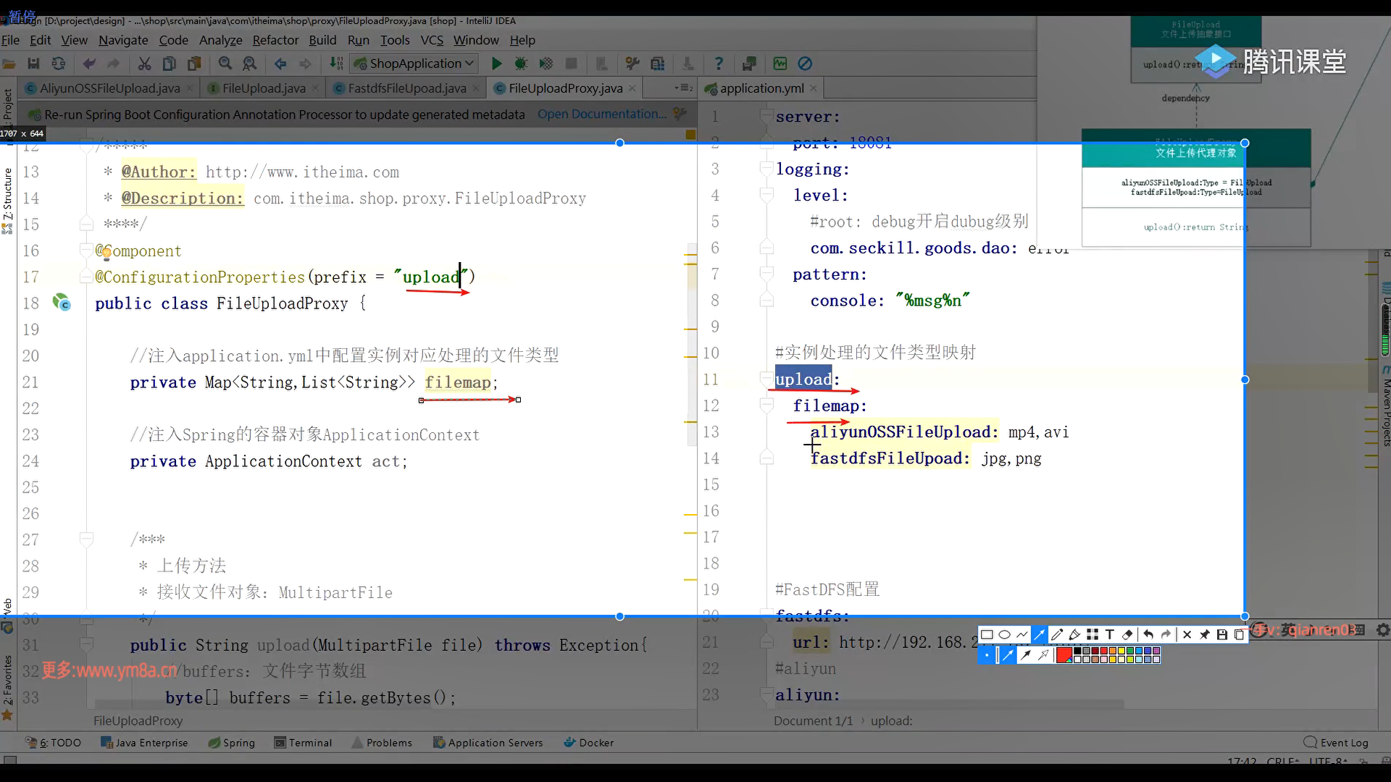The image size is (1391, 782).
Task: Open the Refactor menu
Action: (x=275, y=41)
